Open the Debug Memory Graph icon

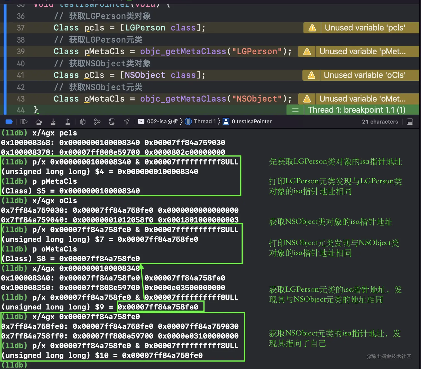(97, 122)
